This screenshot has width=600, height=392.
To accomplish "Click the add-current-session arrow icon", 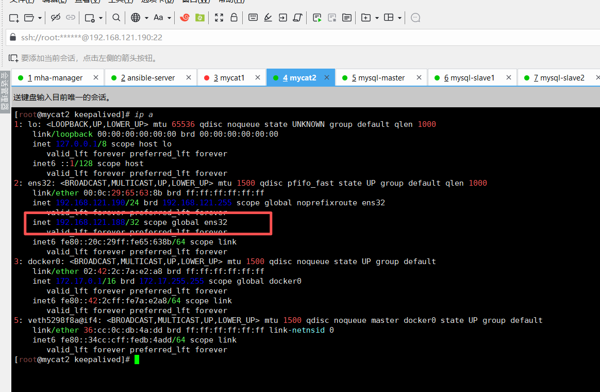I will 13,58.
